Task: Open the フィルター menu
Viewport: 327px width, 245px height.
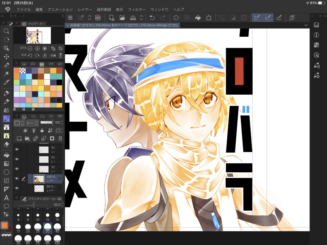Action: 137,9
